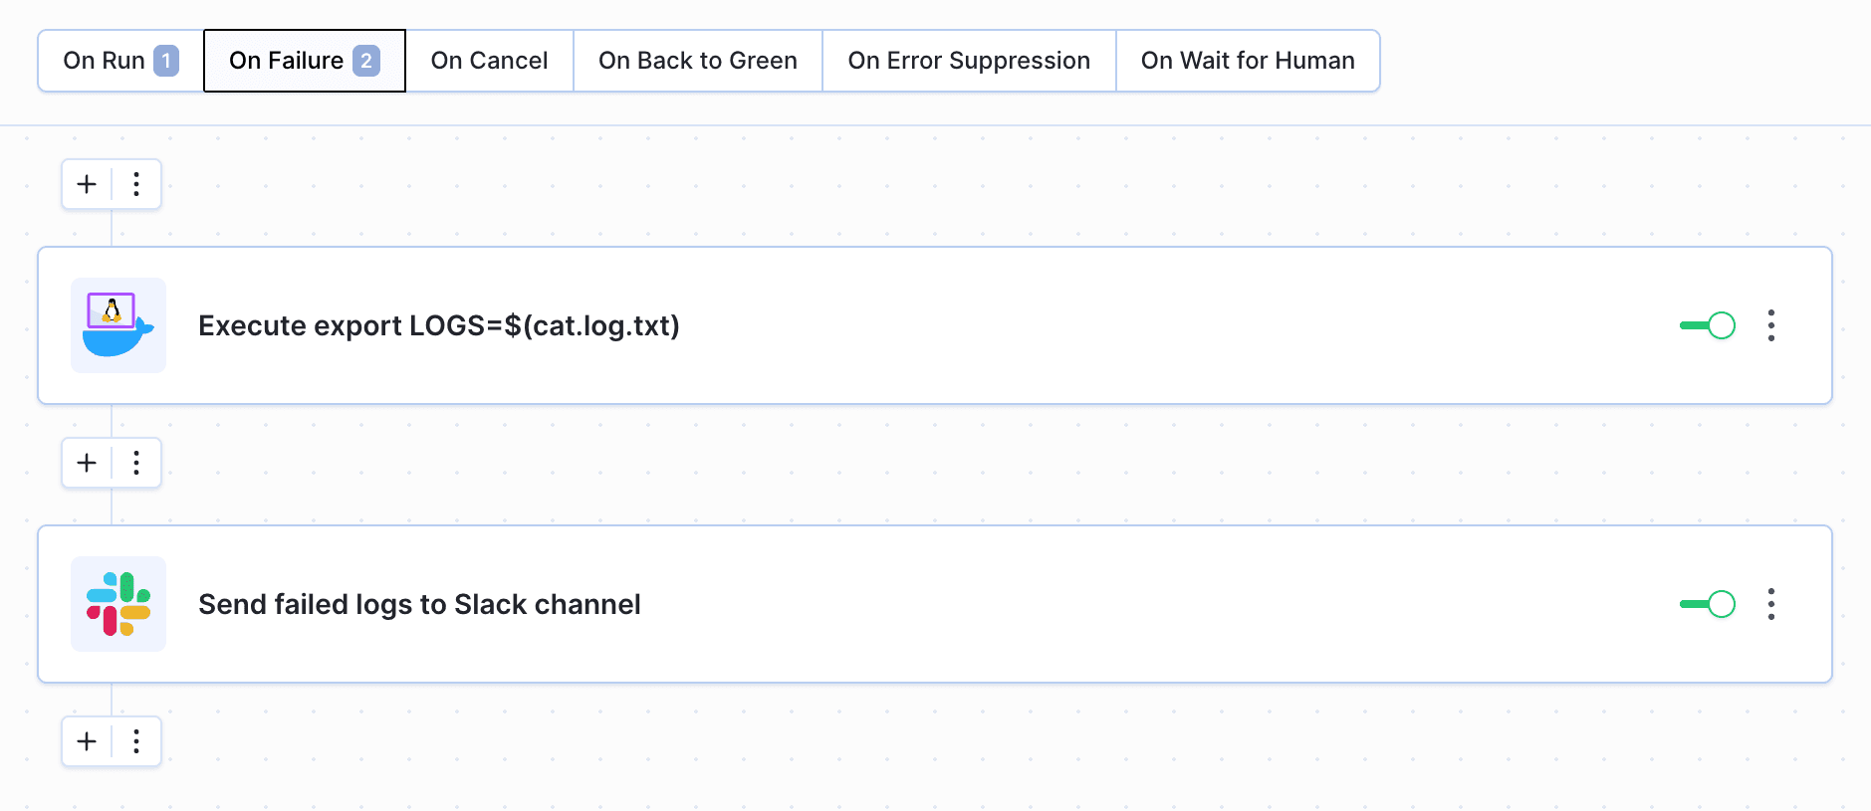Go to the On Error Suppression tab
Screen dimensions: 1871x811
[x=968, y=61]
